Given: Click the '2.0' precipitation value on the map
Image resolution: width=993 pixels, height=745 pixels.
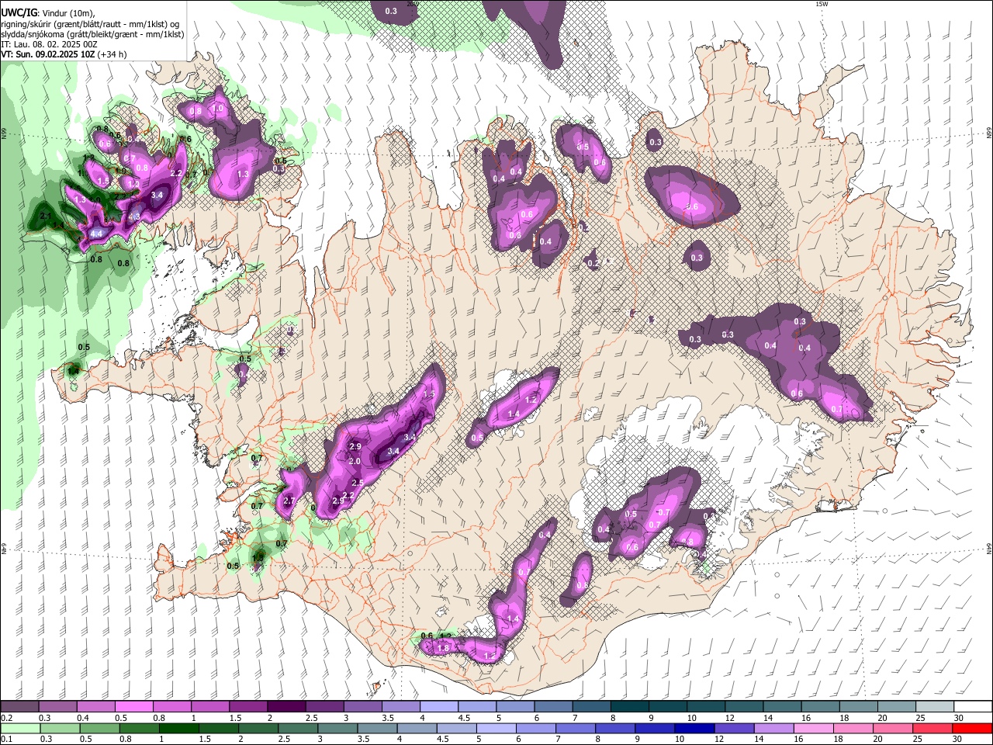Looking at the screenshot, I should pos(355,461).
